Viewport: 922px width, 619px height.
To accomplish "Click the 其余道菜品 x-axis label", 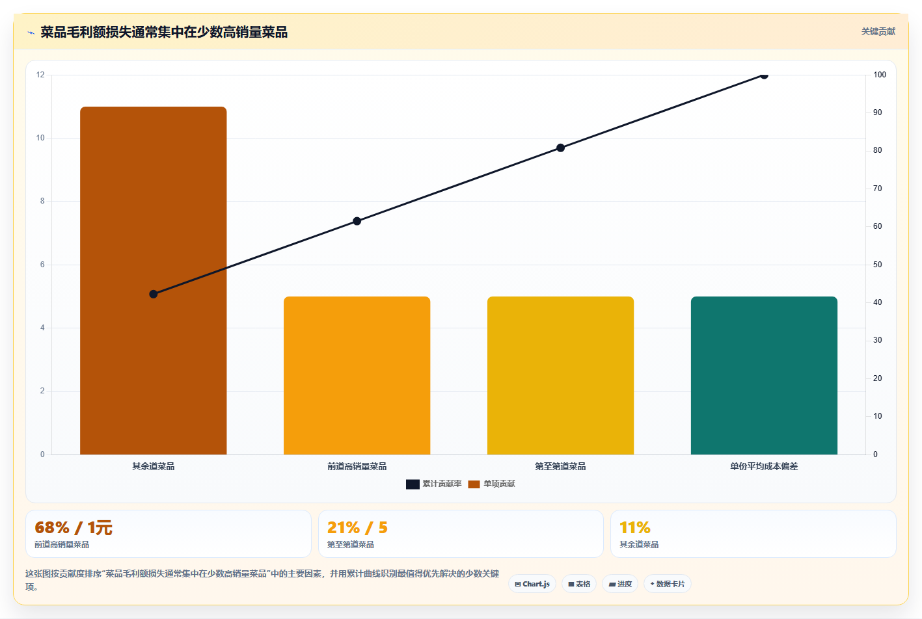I will (154, 466).
